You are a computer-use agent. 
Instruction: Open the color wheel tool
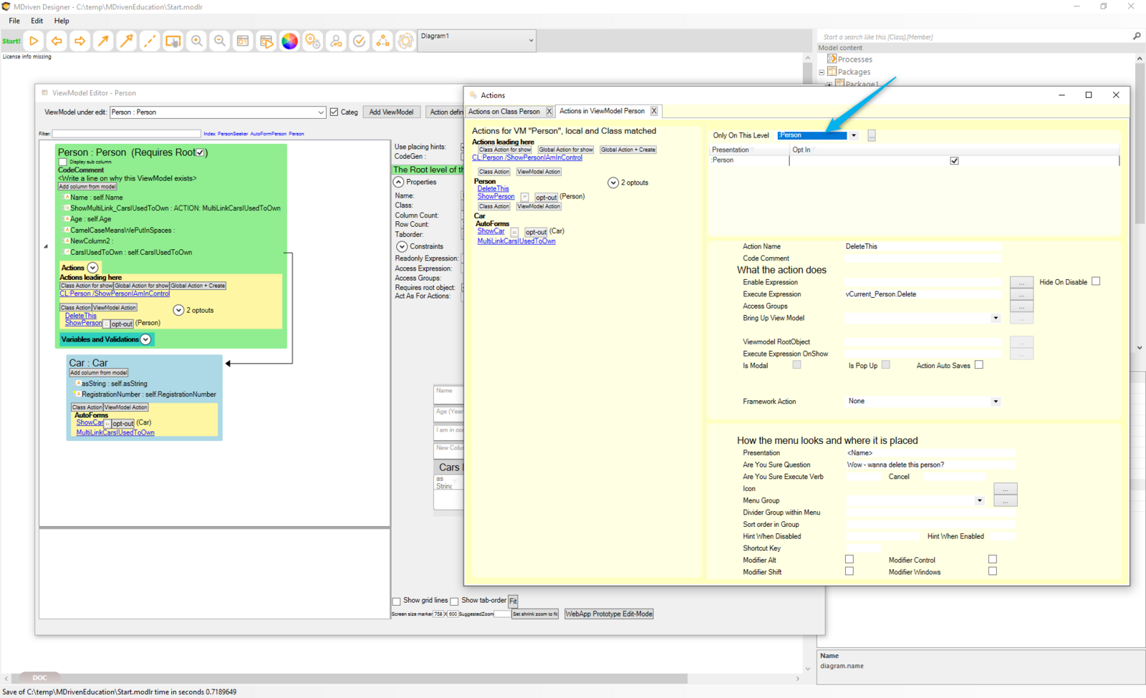coord(289,41)
